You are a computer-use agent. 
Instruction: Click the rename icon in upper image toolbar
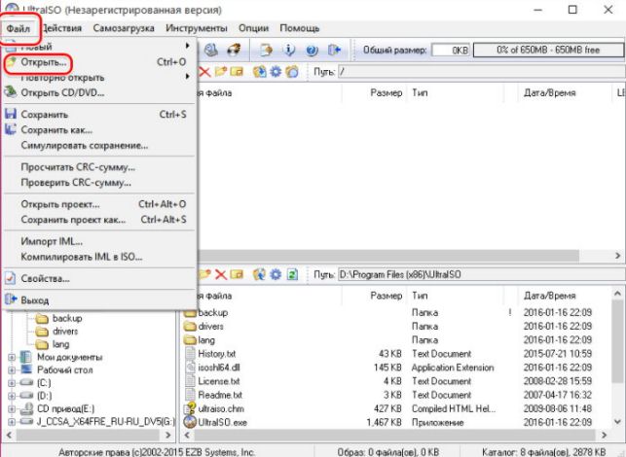237,72
